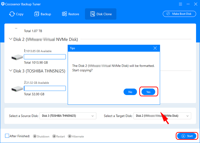Enable the After Finished checkbox
Screen dimensions: 200x143
[x=7, y=136]
